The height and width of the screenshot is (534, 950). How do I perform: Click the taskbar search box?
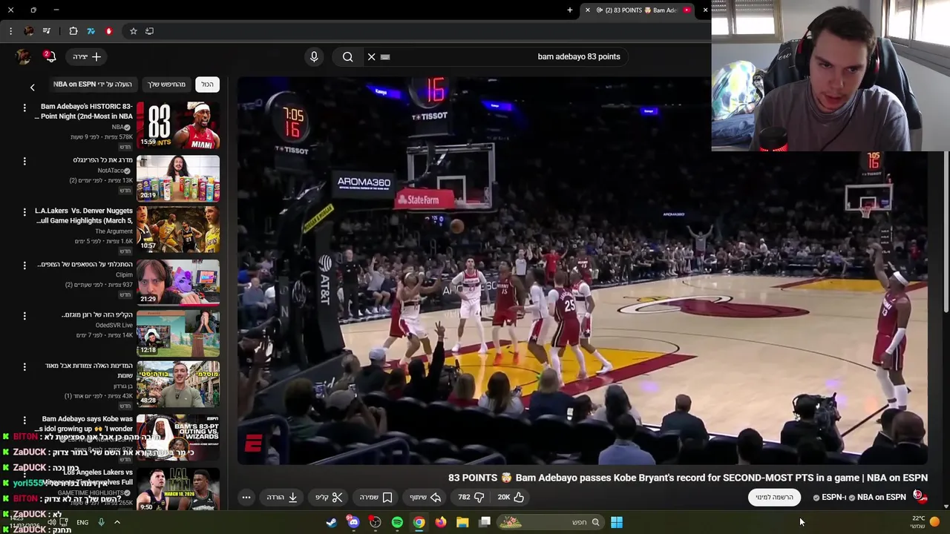tap(549, 522)
